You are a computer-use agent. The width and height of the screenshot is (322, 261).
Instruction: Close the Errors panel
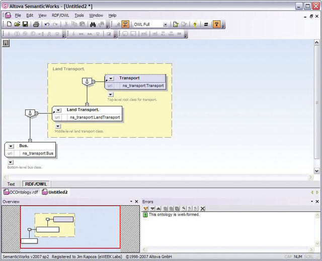tap(317, 202)
